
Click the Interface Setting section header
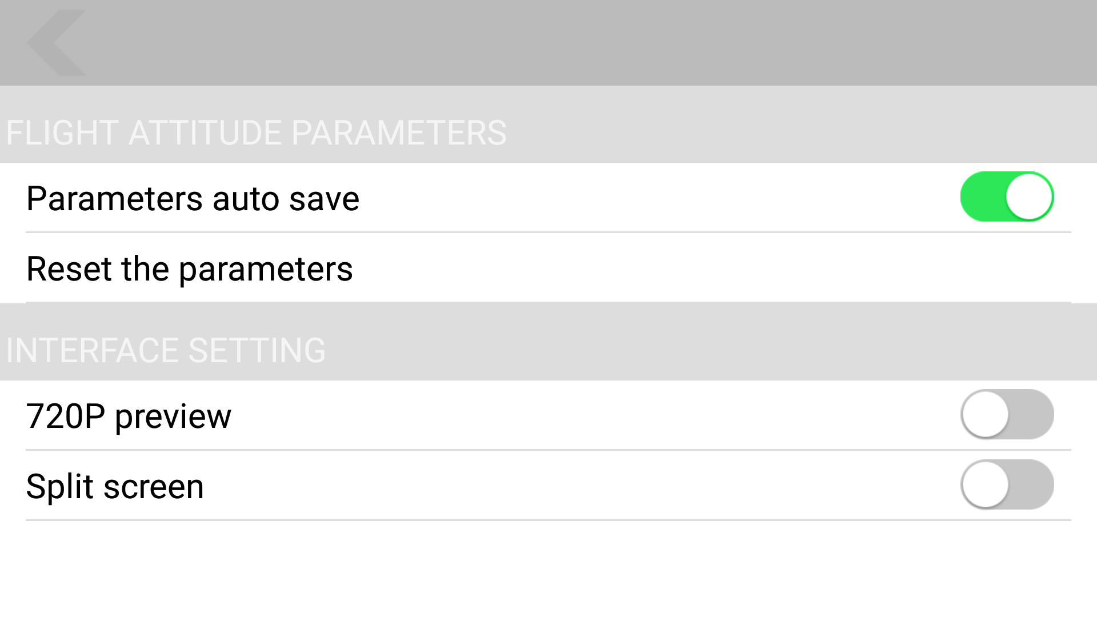coord(166,350)
